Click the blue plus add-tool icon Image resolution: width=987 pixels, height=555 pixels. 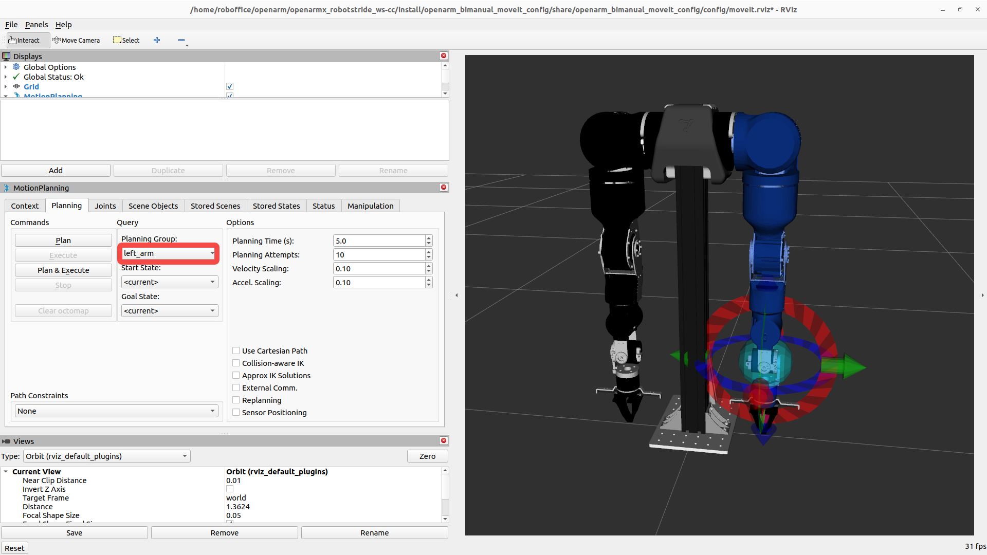click(157, 40)
